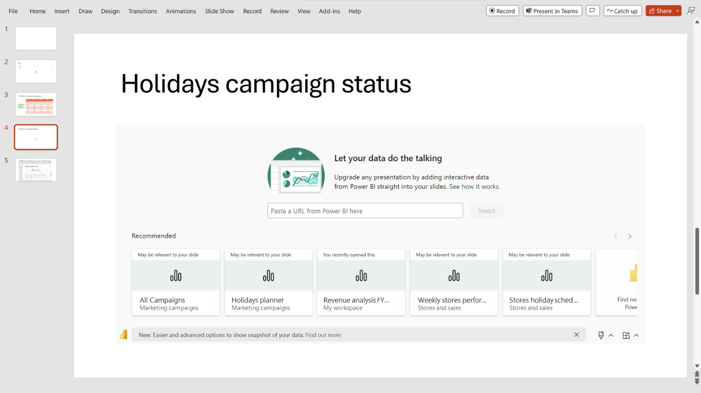The width and height of the screenshot is (701, 393).
Task: Click the Holidays planner report chart icon
Action: click(x=268, y=276)
